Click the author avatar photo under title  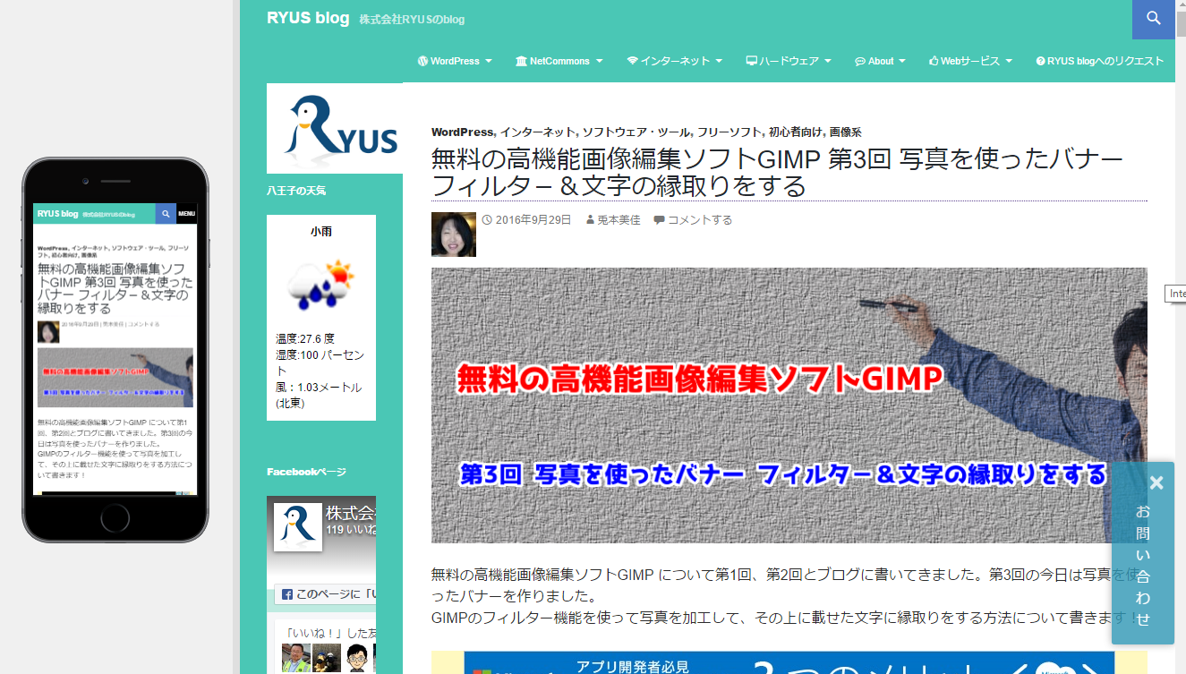point(454,235)
